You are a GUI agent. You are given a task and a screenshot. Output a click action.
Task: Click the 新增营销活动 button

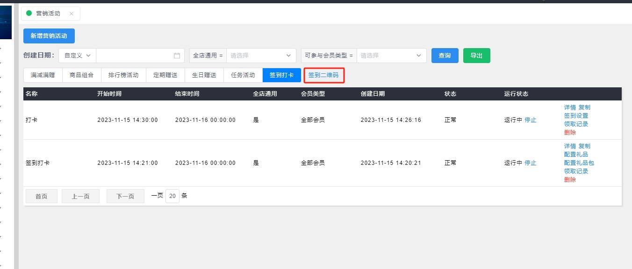click(49, 36)
